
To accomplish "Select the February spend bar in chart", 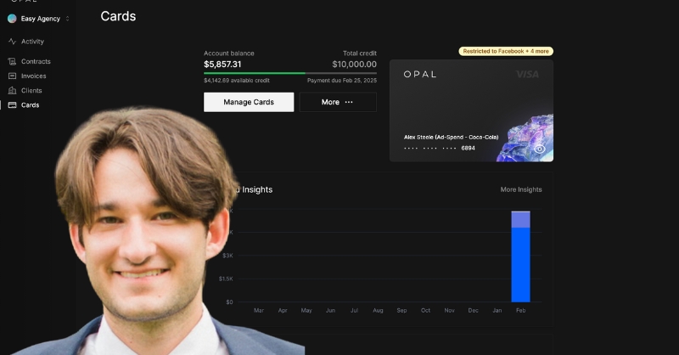I will [520, 256].
